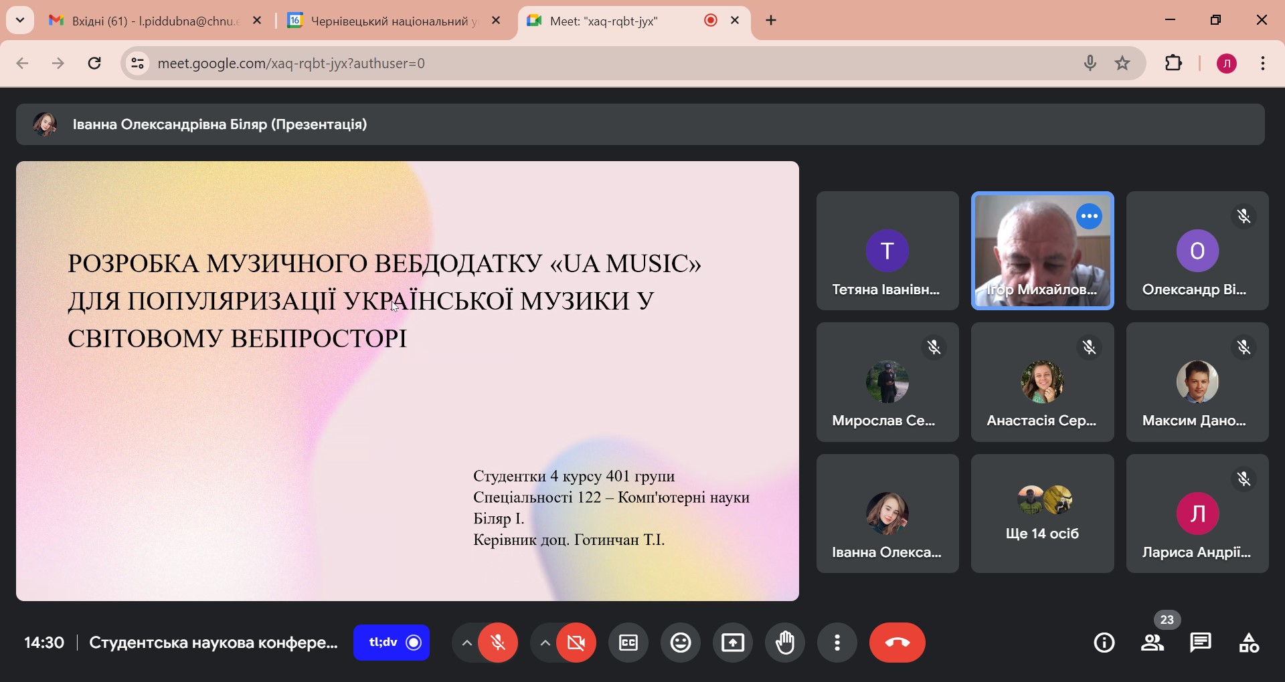1285x682 pixels.
Task: Open the activities shapes icon
Action: 1250,643
